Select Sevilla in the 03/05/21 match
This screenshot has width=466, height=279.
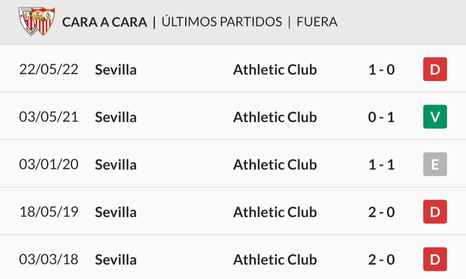tap(116, 117)
